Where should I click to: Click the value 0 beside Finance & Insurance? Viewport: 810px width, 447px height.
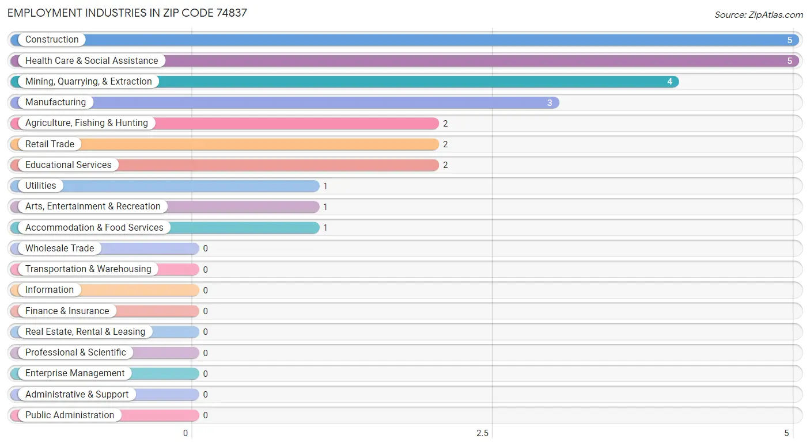[205, 311]
